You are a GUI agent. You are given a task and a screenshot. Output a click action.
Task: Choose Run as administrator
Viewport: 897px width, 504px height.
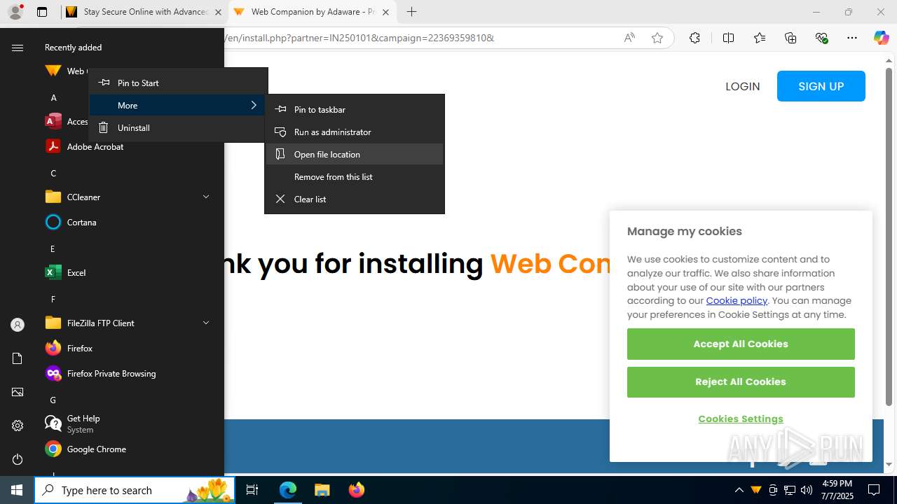(355, 132)
